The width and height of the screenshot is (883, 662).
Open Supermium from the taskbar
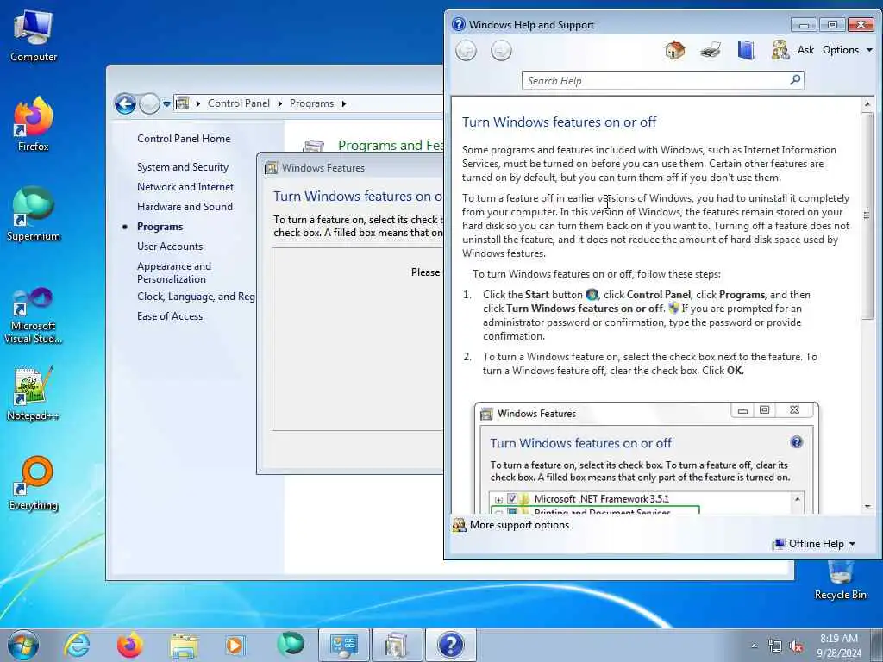[x=291, y=644]
